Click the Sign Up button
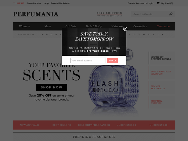Viewport: 188px width, 141px height. pos(112,60)
